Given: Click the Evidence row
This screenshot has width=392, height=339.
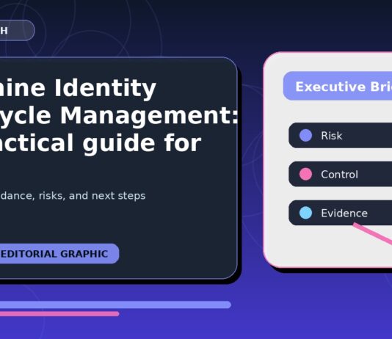Looking at the screenshot, I should tap(341, 213).
